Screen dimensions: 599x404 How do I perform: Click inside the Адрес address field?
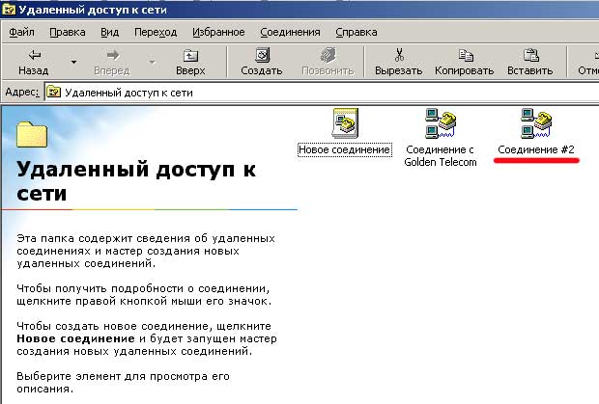coord(290,93)
